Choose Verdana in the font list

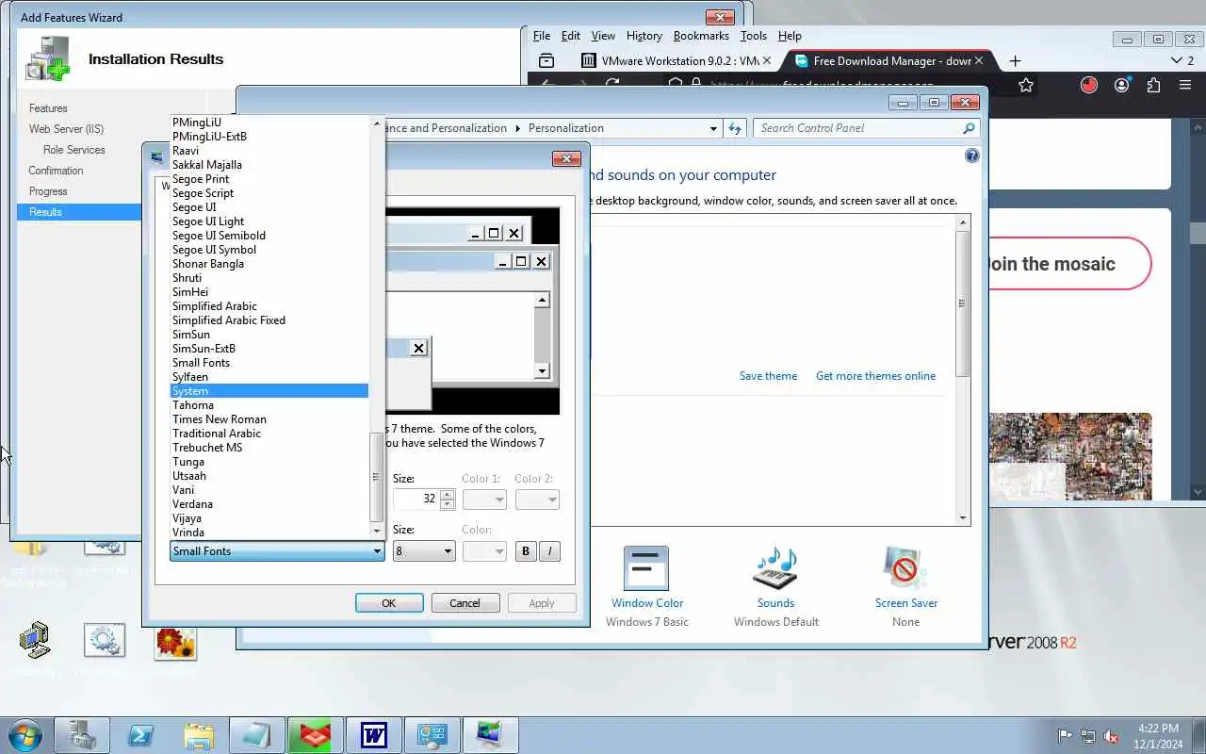(x=269, y=504)
